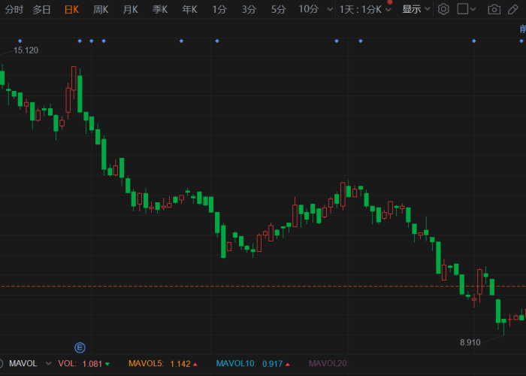The width and height of the screenshot is (526, 376).
Task: Choose the 3分 period
Action: (x=249, y=10)
